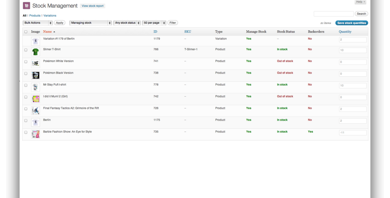
Task: Click quantity field for Pokémon White Version
Action: click(353, 62)
